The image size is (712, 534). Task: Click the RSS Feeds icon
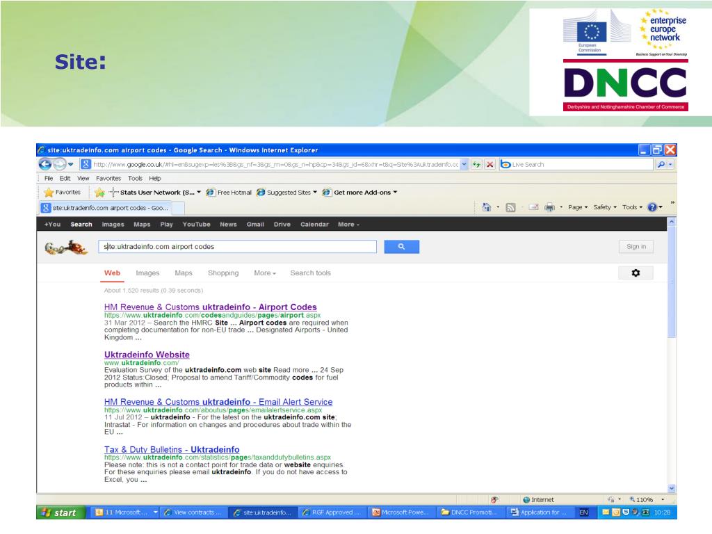point(510,207)
